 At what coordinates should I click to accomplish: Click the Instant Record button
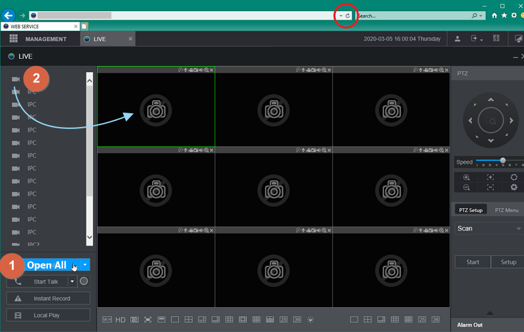[48, 299]
